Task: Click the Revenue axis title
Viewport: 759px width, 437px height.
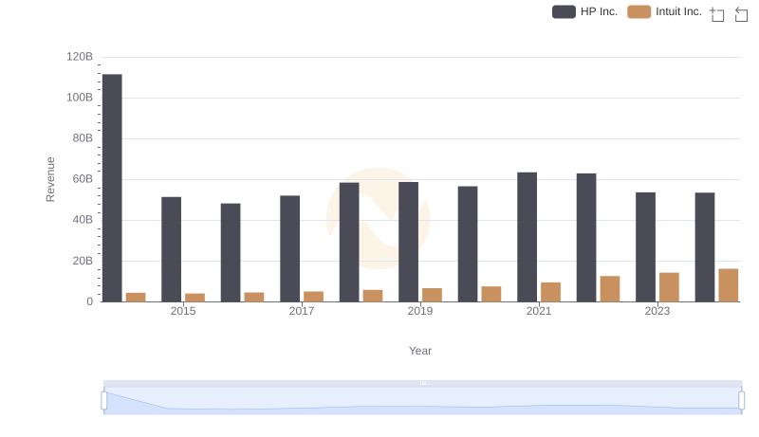Action: pyautogui.click(x=50, y=179)
